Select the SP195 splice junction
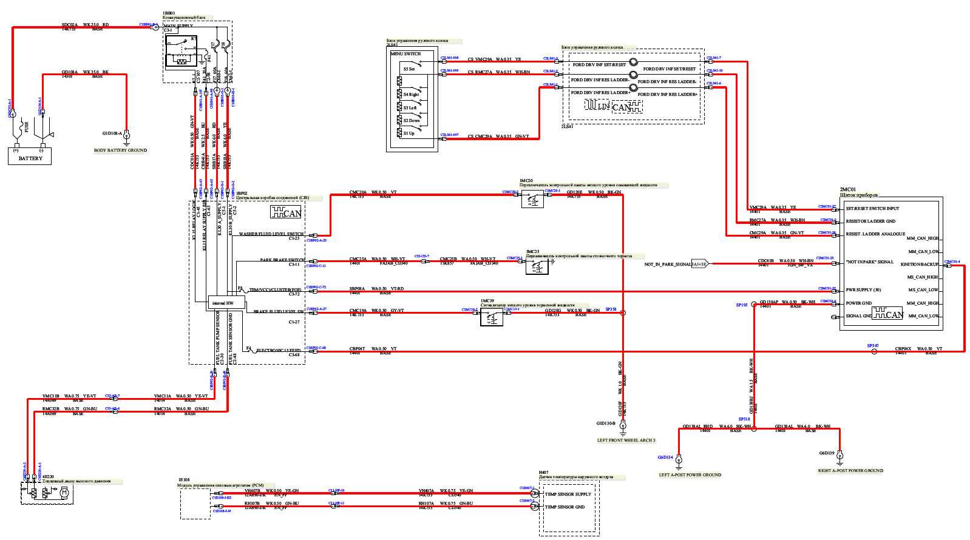 (x=754, y=305)
